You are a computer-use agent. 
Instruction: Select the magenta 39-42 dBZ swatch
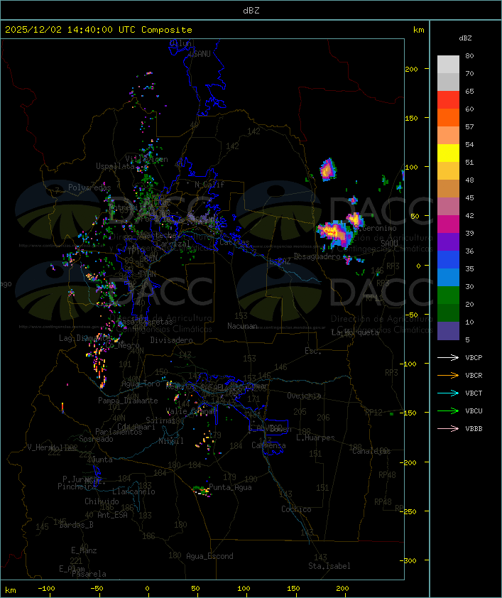point(448,224)
